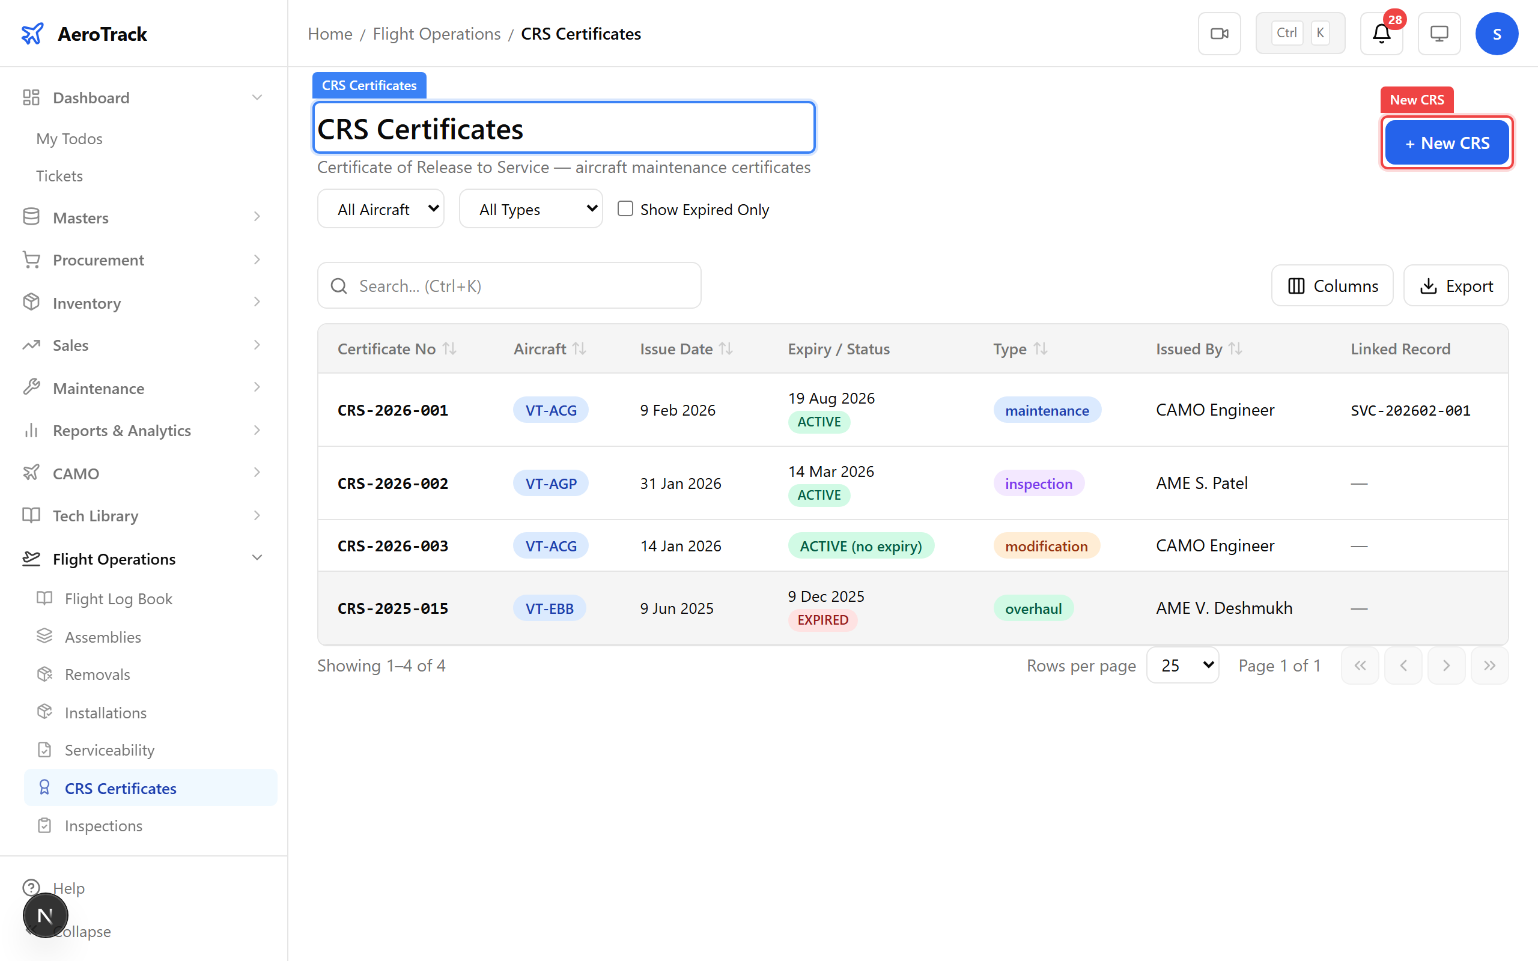Open the Flight Log Book sidebar item
This screenshot has width=1538, height=961.
click(x=118, y=598)
